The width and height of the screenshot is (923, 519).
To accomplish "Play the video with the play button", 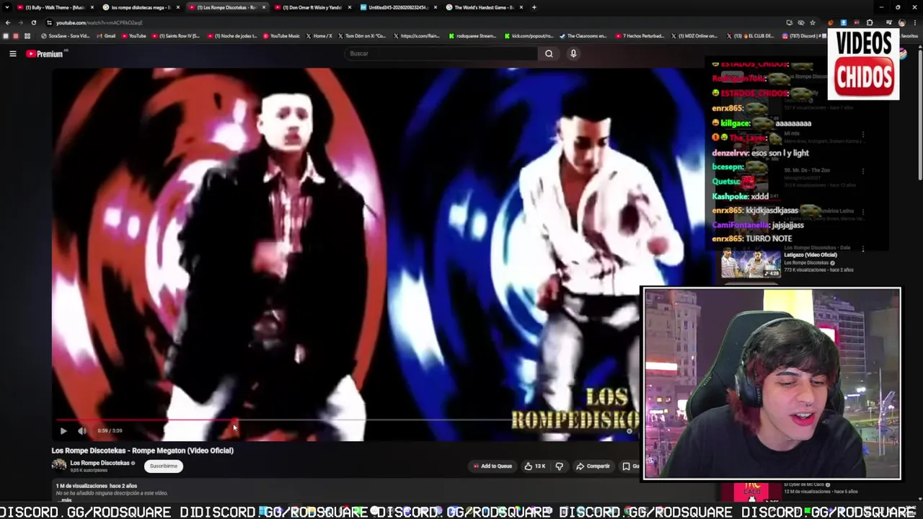I will pos(63,431).
